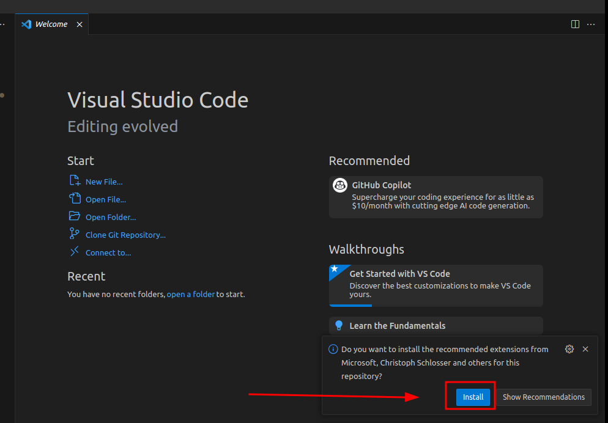This screenshot has height=423, width=608.
Task: Click the Split Editor icon top right
Action: (x=575, y=24)
